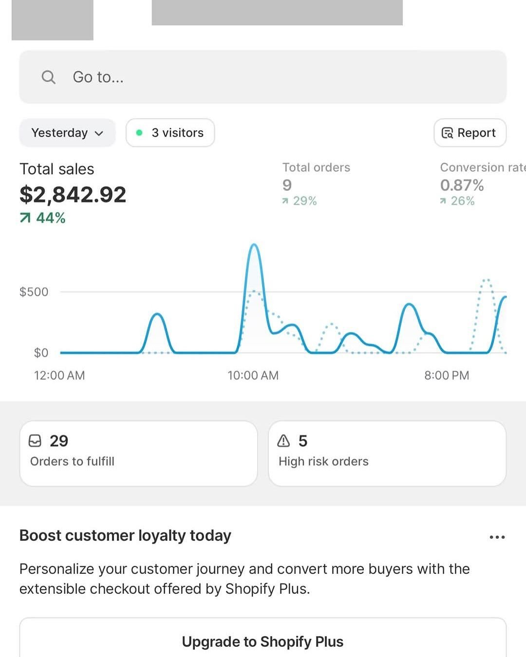Viewport: 526px width, 657px height.
Task: Click the 29% orders trend arrow
Action: [285, 200]
